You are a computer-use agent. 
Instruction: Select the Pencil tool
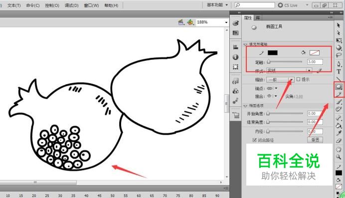pyautogui.click(x=339, y=94)
